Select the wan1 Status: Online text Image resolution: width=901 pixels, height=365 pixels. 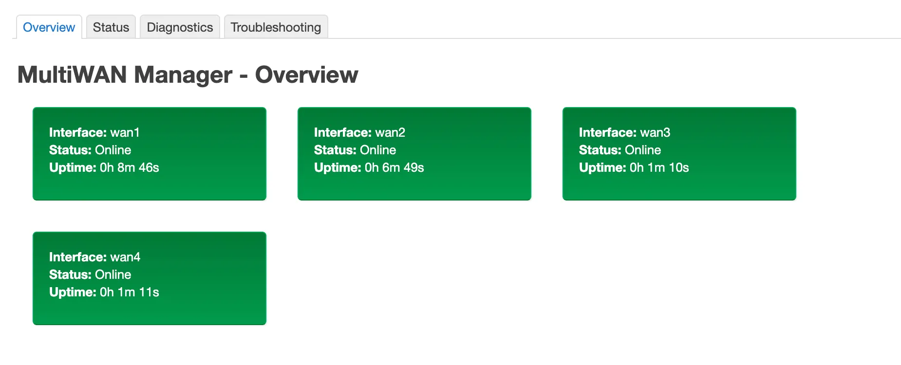point(90,150)
